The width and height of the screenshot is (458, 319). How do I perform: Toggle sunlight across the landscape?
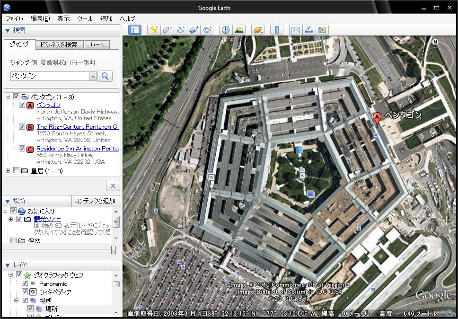pyautogui.click(x=239, y=30)
